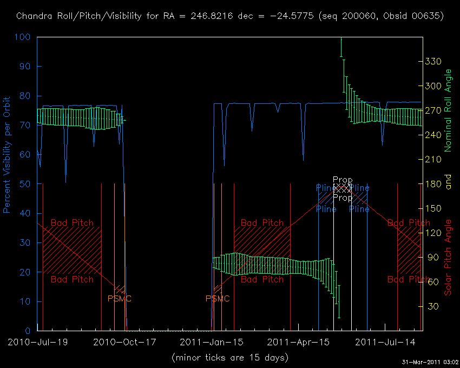The height and width of the screenshot is (368, 460).
Task: Click the 2010-Oct-17 date tick label
Action: click(x=123, y=342)
